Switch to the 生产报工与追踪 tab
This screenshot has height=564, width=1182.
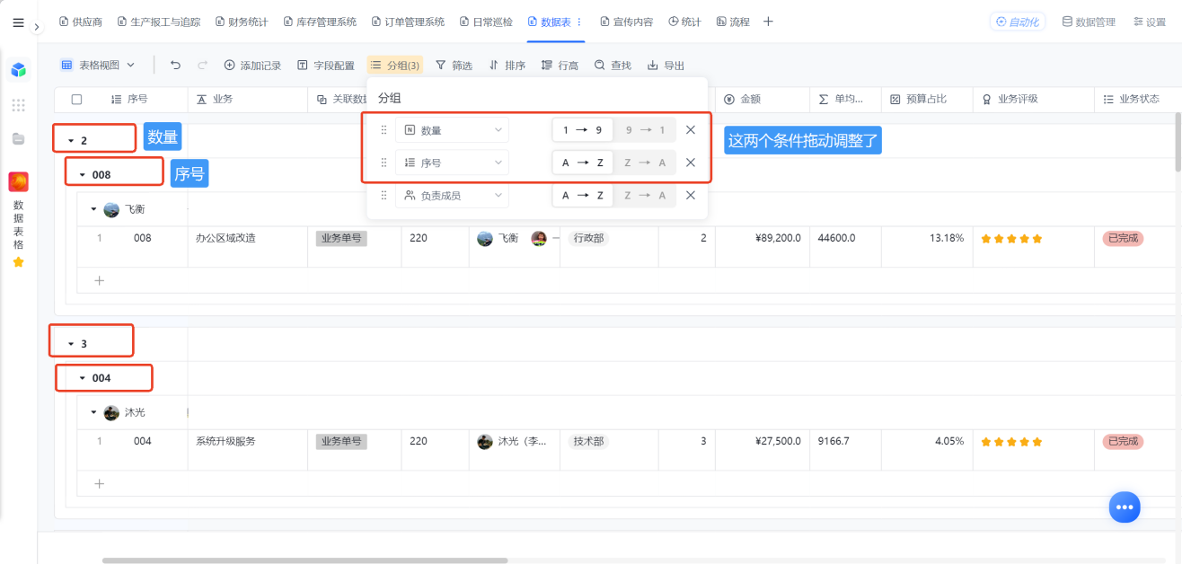point(159,22)
